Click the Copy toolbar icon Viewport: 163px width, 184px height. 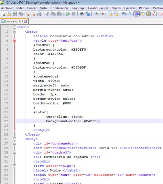(54, 14)
